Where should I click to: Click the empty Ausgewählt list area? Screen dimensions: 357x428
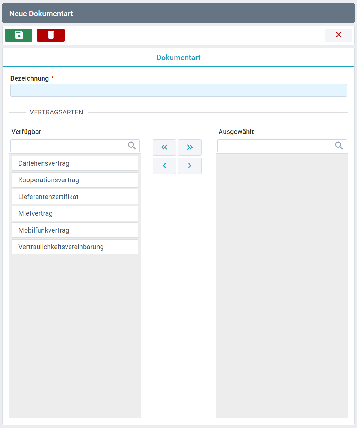click(282, 284)
